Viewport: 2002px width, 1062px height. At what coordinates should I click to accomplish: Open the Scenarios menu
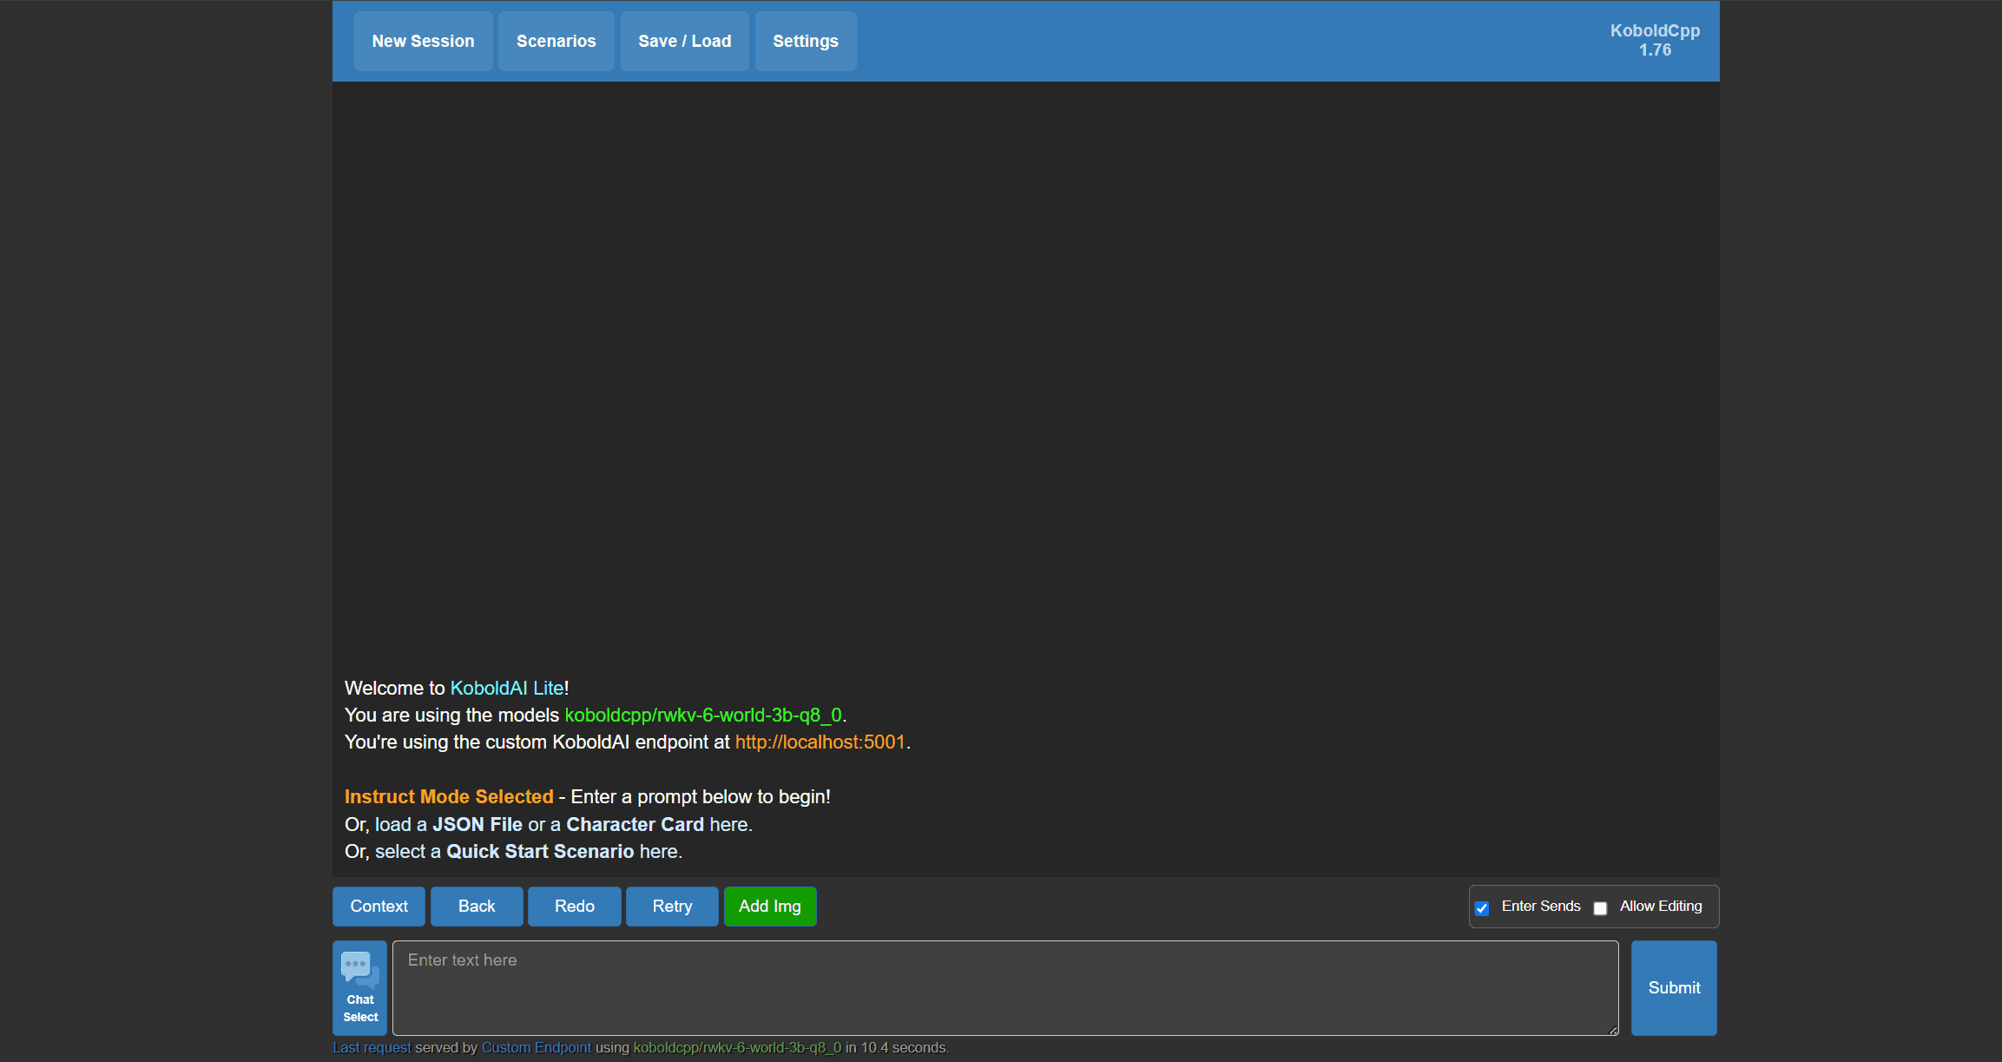(x=556, y=40)
